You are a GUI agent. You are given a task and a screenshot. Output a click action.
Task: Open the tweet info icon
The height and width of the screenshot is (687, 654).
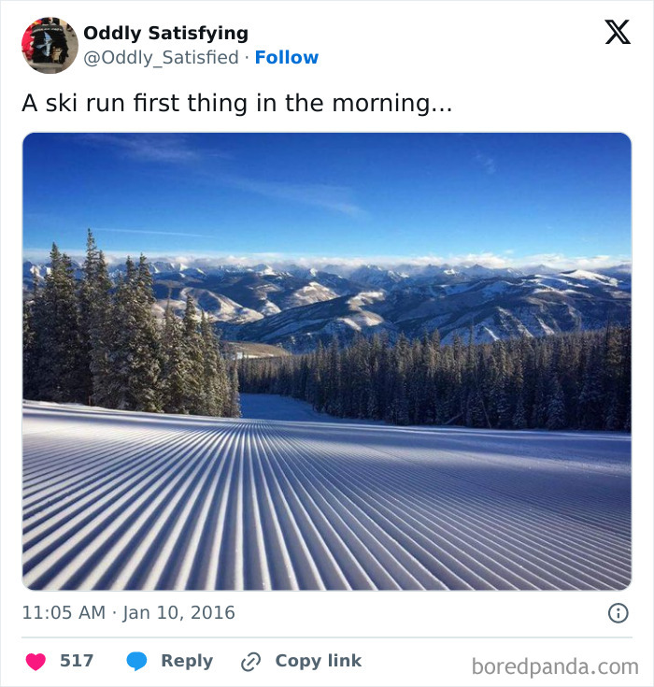(618, 613)
